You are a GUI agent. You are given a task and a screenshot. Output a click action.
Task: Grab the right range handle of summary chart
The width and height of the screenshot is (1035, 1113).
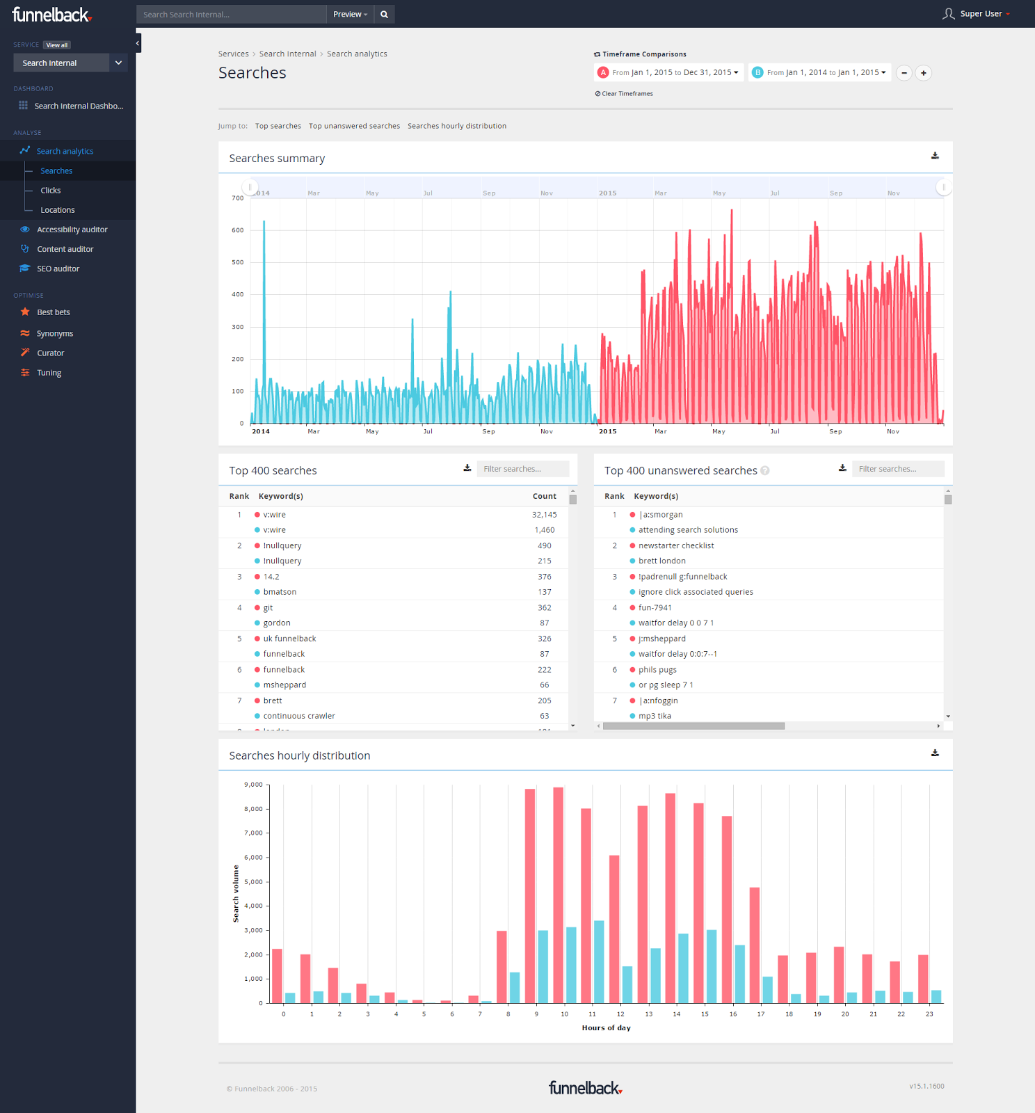tap(944, 187)
